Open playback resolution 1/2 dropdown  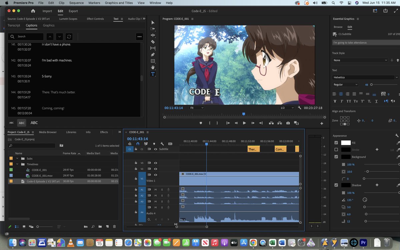[287, 108]
